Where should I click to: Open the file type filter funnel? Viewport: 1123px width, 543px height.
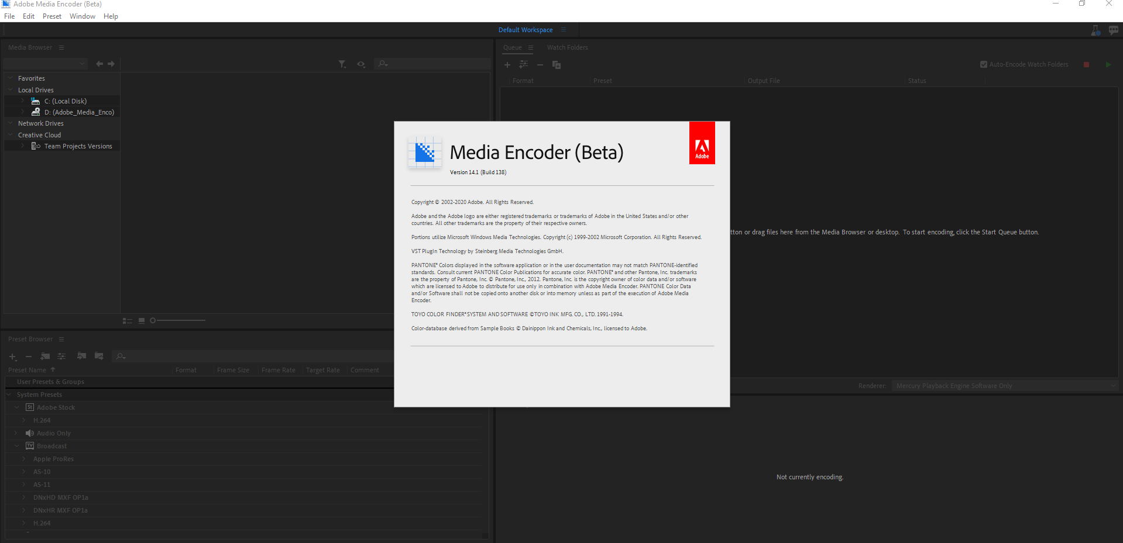342,64
